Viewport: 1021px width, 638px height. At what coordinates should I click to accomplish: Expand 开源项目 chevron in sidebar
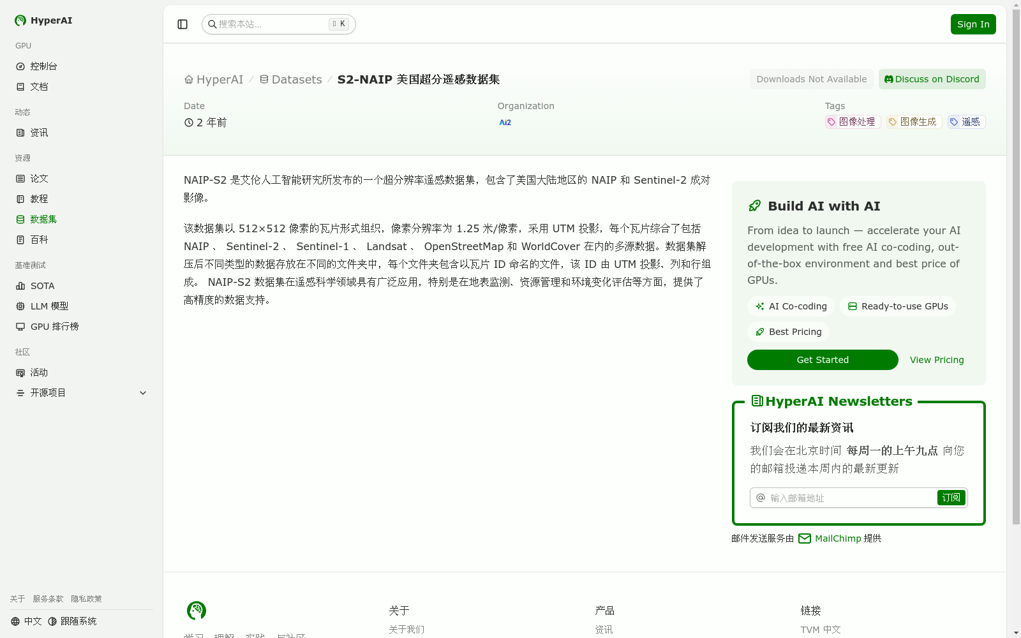[143, 393]
